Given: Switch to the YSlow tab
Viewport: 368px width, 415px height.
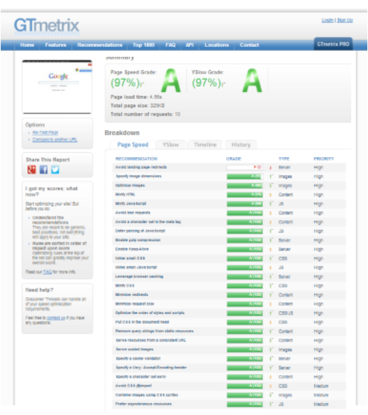Looking at the screenshot, I should [171, 145].
